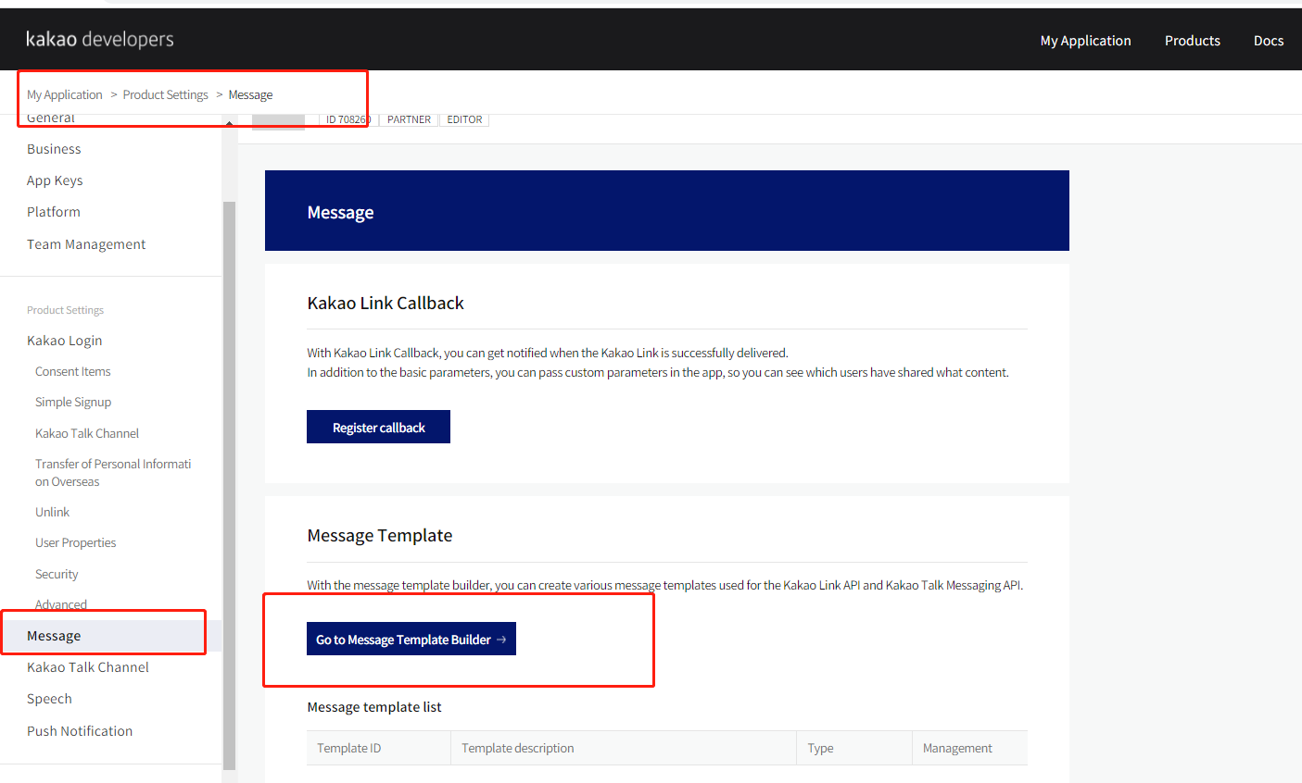Click Product Settings breadcrumb link

coord(165,94)
